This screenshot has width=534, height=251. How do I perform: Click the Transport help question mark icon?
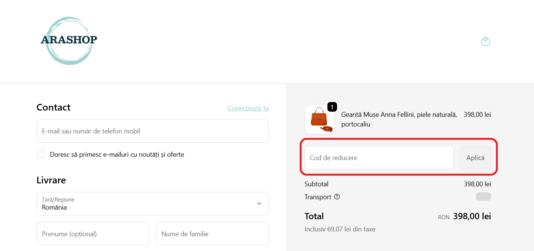(337, 197)
